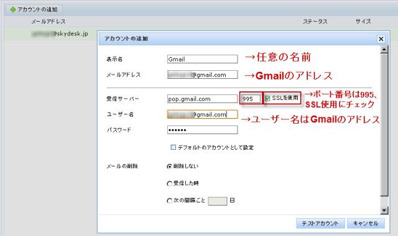Viewport: 398px width, 236px height.
Task: Click the アカウントの追加 toolbar button
Action: [34, 10]
